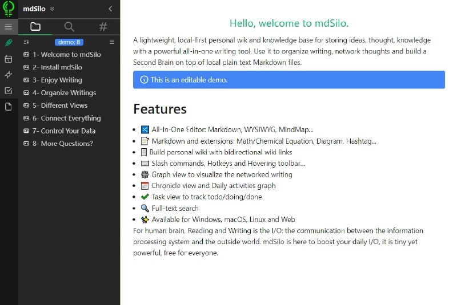Click the new file page icon in rail
The height and width of the screenshot is (305, 457).
click(9, 107)
